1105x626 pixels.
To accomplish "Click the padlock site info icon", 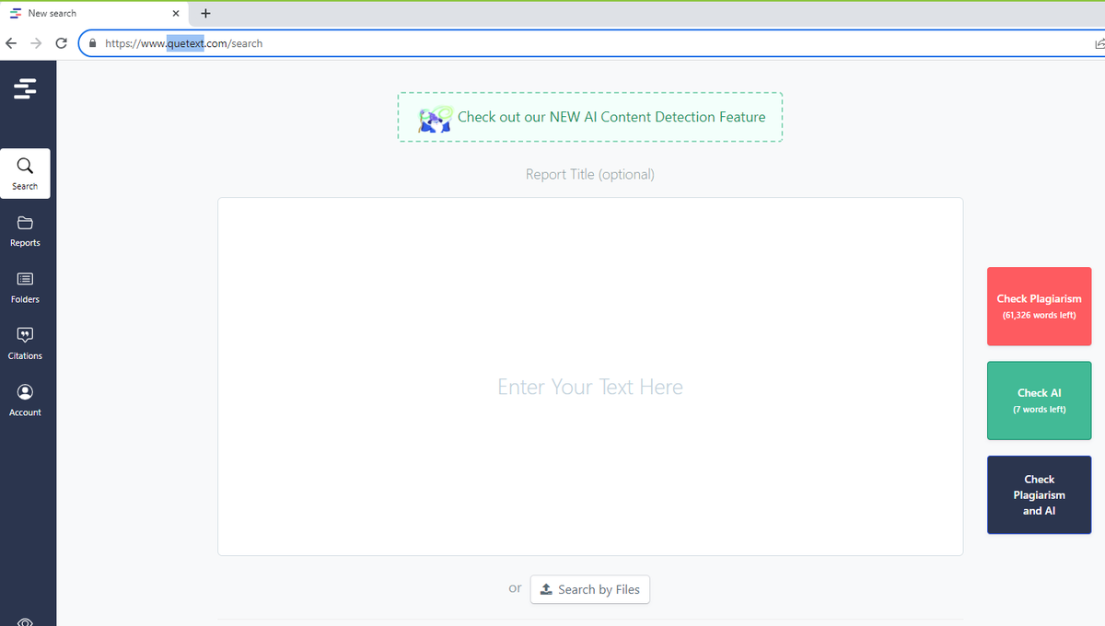I will click(x=93, y=43).
